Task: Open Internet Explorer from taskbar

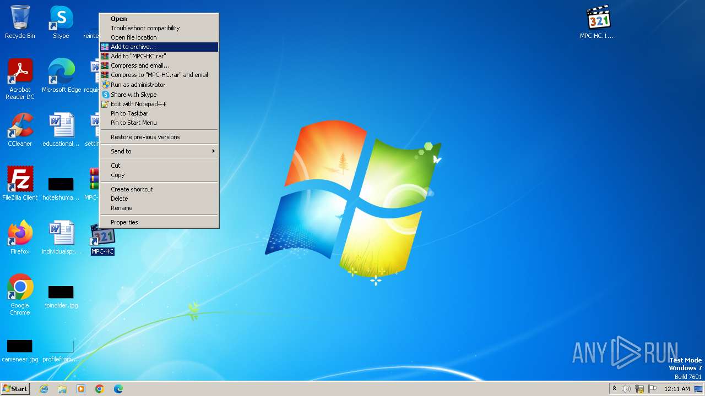Action: pyautogui.click(x=44, y=389)
